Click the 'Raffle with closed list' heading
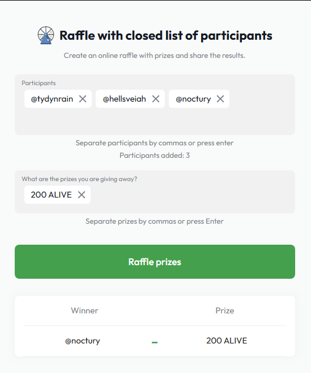The height and width of the screenshot is (373, 311). coord(166,35)
